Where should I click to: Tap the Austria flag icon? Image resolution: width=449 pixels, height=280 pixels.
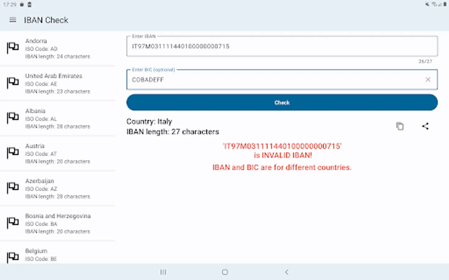[13, 153]
